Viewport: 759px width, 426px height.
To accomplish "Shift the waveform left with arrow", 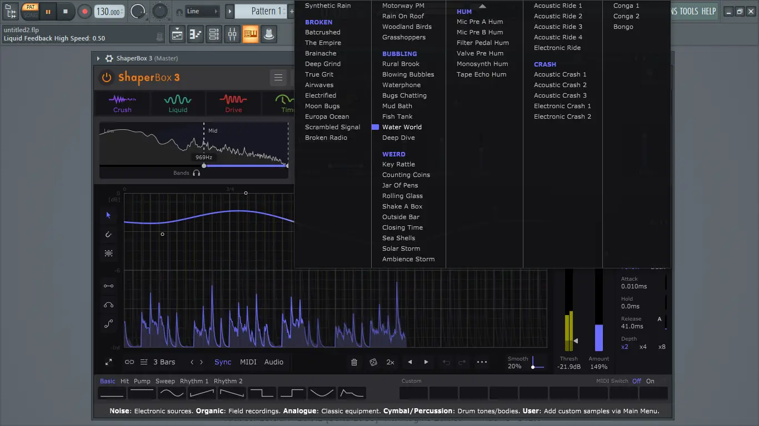I will (410, 362).
